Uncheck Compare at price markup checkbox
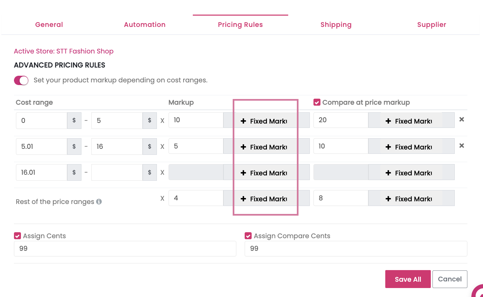Viewport: 483px width, 297px height. click(x=317, y=102)
